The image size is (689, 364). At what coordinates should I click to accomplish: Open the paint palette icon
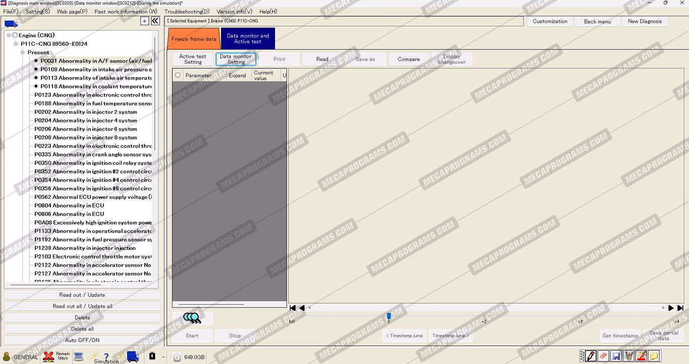(x=641, y=356)
